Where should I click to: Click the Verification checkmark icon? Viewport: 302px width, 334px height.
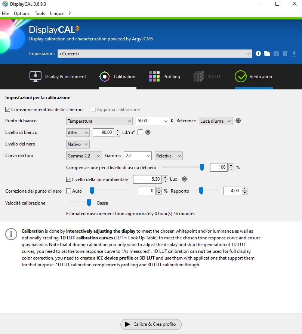click(x=241, y=76)
